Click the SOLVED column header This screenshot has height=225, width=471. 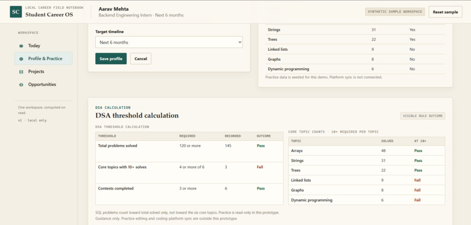coord(387,141)
